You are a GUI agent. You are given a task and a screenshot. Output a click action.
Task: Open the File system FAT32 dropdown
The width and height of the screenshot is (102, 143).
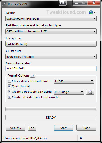[x=51, y=44]
